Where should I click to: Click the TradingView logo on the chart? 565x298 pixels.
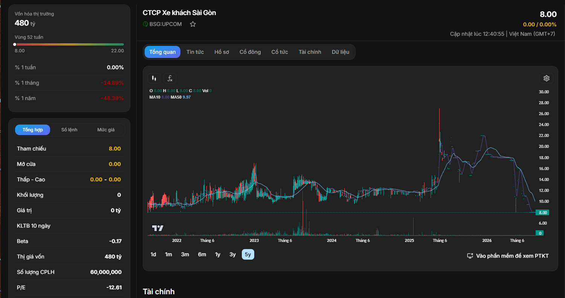coord(157,228)
